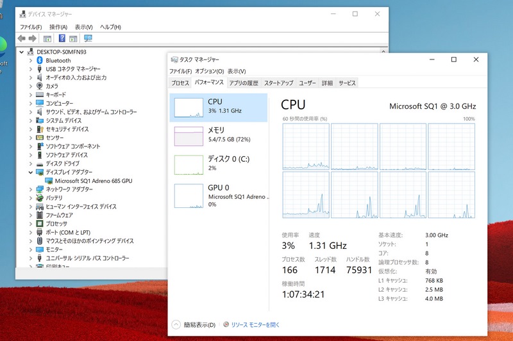This screenshot has width=513, height=341.
Task: Click the Back arrow in Device Manager toolbar
Action: [x=22, y=38]
